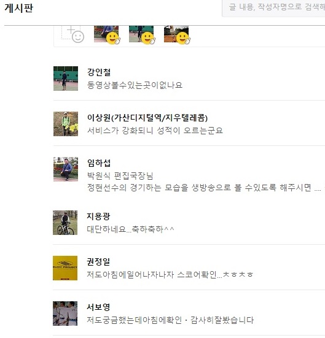Open 지용광's bicycle profile photo
This screenshot has height=338, width=325.
65,223
